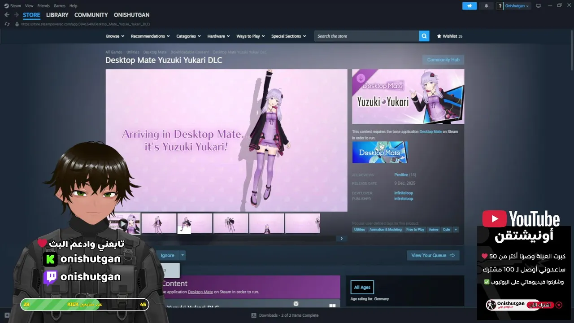Screen dimensions: 574x323
Task: Open publisher infiniteloop link
Action: (x=404, y=199)
